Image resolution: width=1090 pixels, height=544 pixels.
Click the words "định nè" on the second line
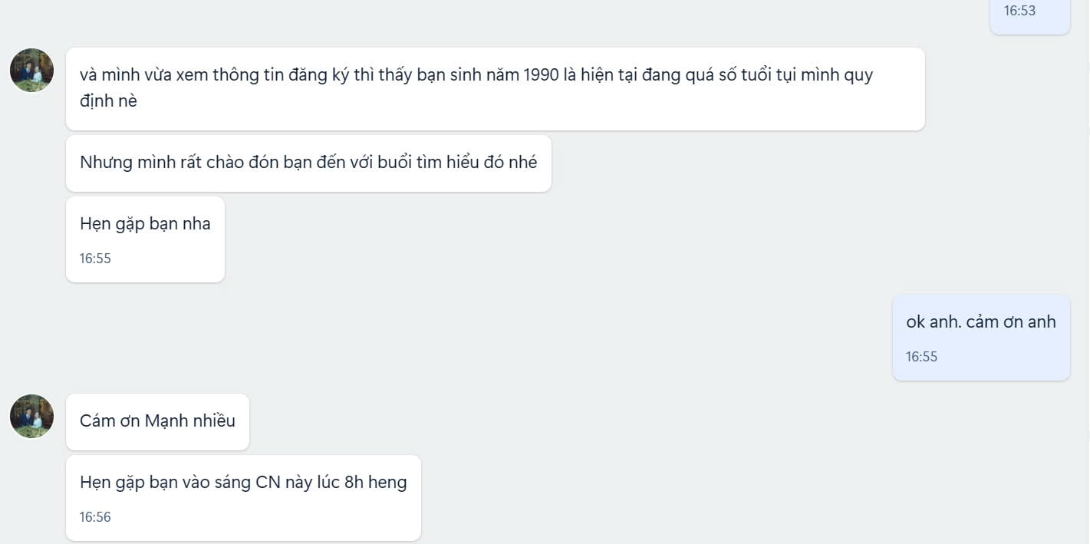coord(108,101)
